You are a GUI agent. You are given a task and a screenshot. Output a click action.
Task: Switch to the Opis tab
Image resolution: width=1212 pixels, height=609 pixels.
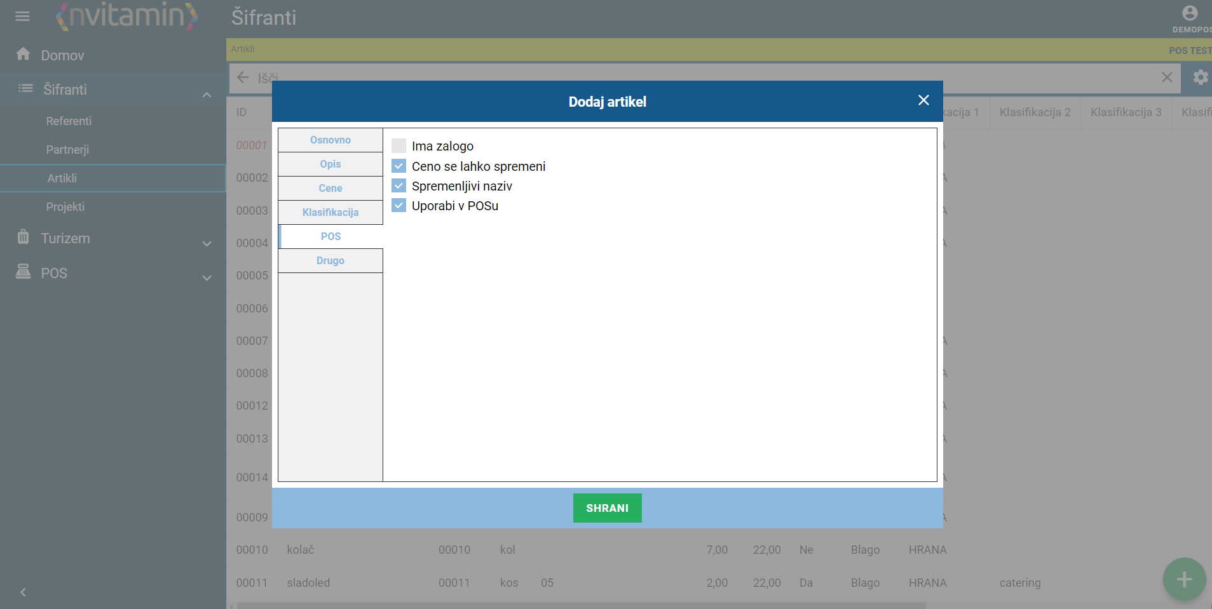pos(330,164)
